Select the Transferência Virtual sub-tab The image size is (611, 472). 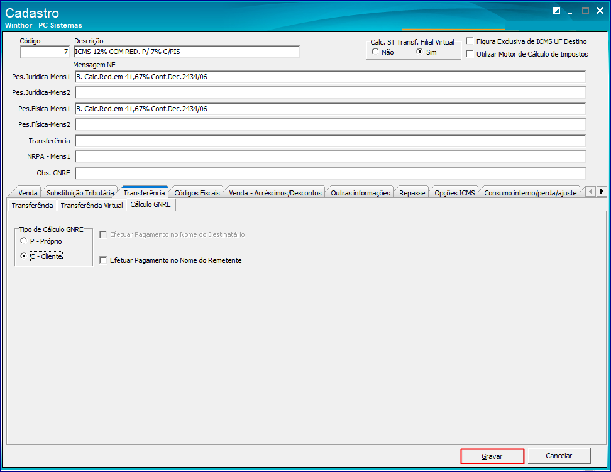(x=92, y=205)
